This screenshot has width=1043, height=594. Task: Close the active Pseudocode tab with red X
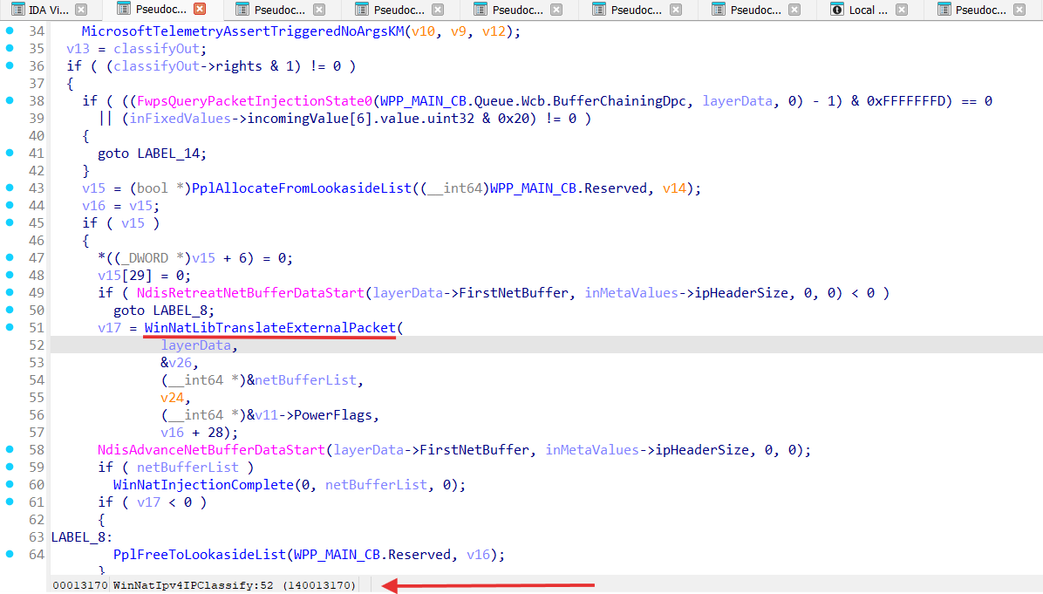pyautogui.click(x=199, y=10)
